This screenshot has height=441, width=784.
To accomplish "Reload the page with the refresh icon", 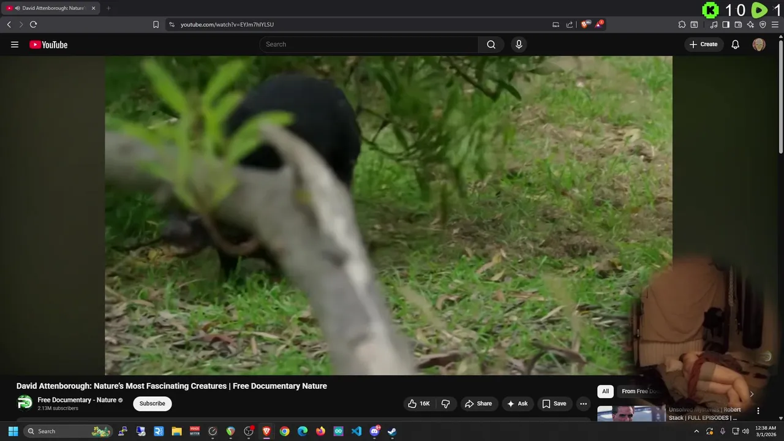I will coord(34,24).
